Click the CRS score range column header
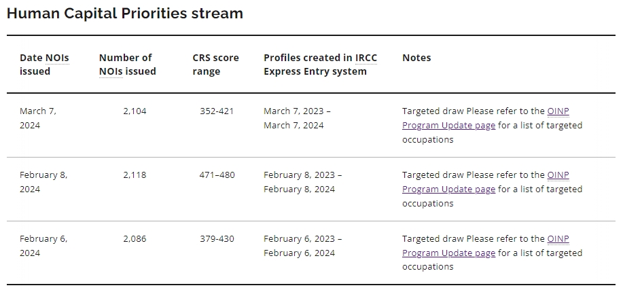Image resolution: width=623 pixels, height=290 pixels. 215,65
